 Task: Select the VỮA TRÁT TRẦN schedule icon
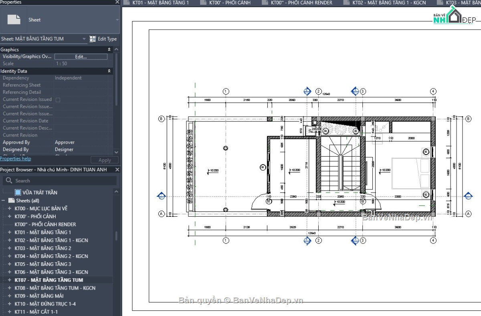18,193
